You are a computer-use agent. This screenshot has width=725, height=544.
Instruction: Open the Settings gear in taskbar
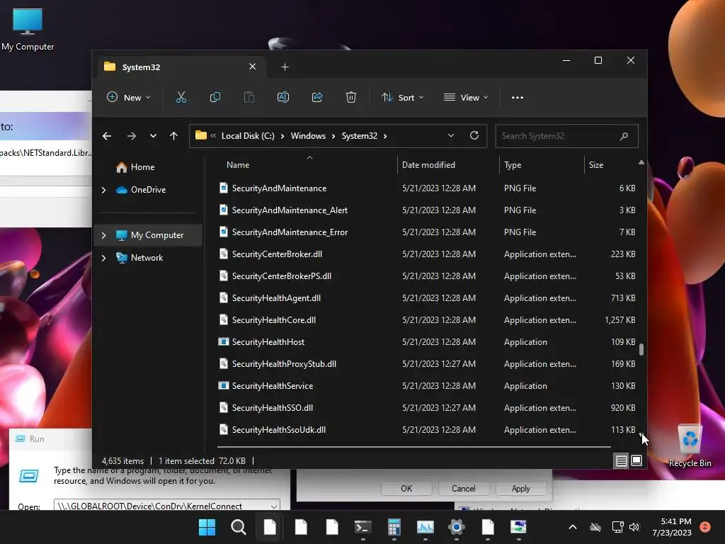pyautogui.click(x=457, y=527)
